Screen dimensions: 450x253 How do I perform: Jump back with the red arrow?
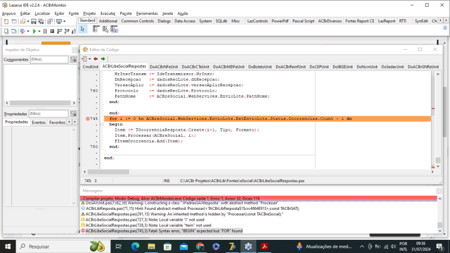[x=95, y=59]
